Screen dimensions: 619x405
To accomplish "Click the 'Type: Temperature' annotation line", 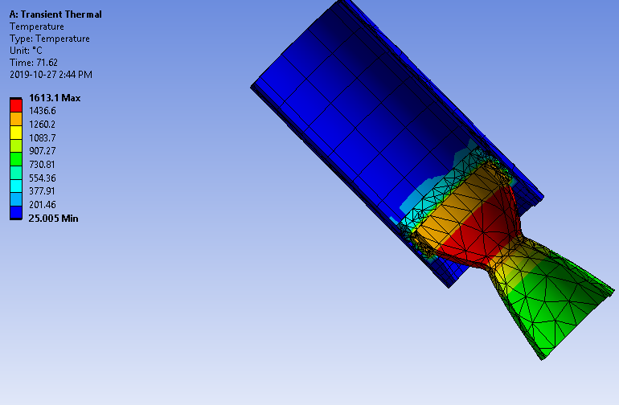I will [50, 39].
